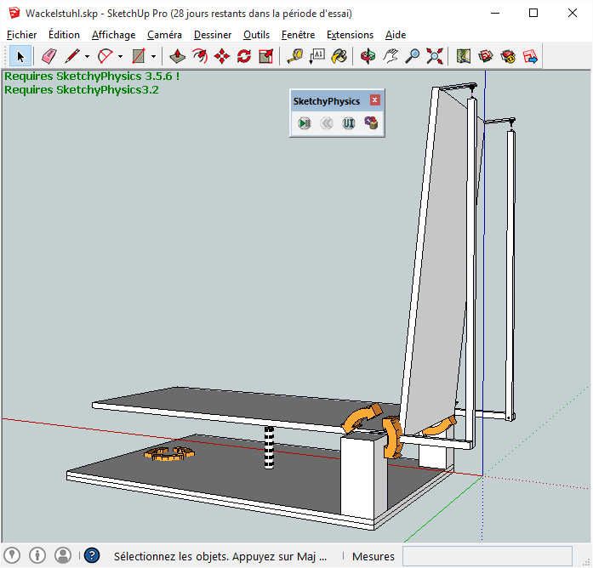
Task: Open the Extension Warehouse icon
Action: click(x=508, y=56)
